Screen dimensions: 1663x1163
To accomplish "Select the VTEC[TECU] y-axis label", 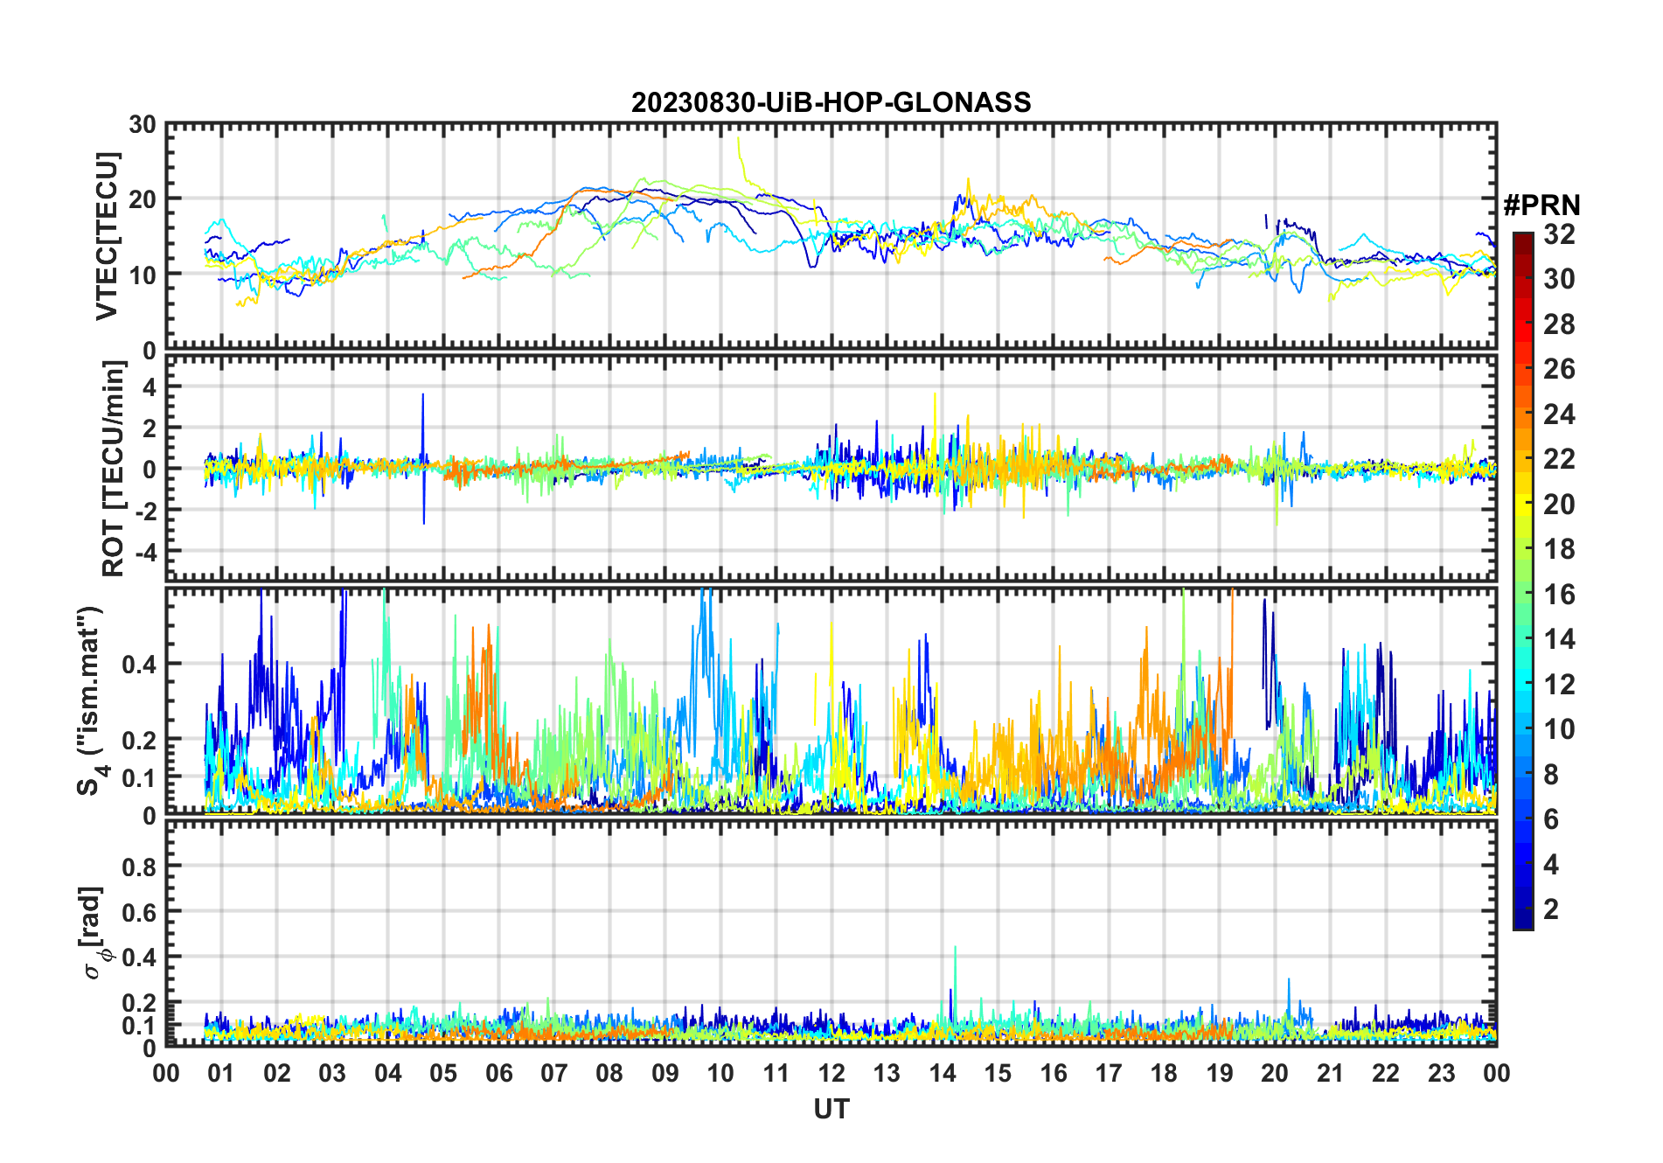I will pos(107,236).
